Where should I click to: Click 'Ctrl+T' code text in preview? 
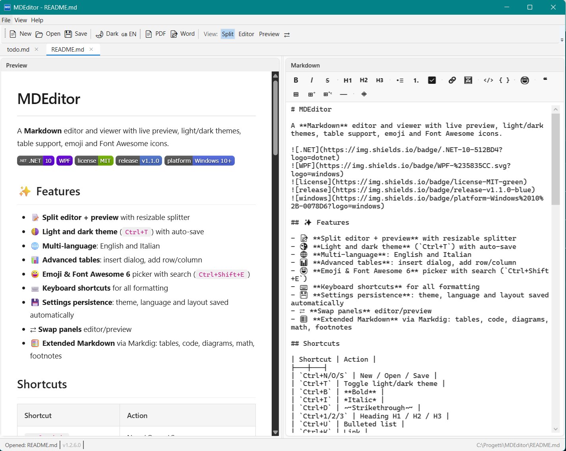(x=136, y=232)
